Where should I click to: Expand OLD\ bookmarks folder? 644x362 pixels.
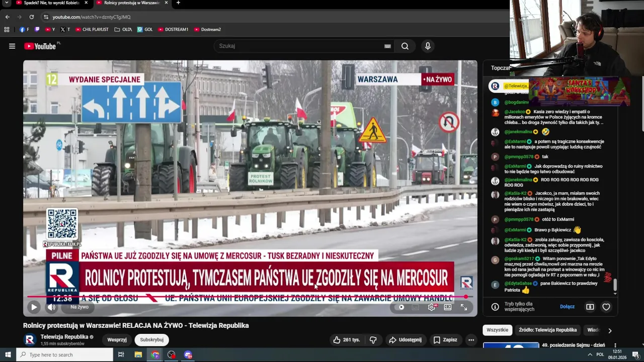coord(123,30)
